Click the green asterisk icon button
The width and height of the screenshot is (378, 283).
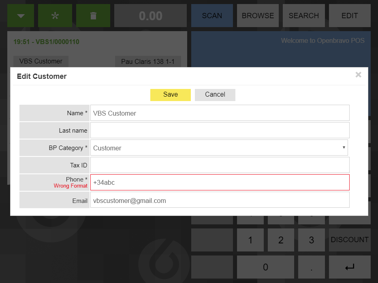[55, 16]
